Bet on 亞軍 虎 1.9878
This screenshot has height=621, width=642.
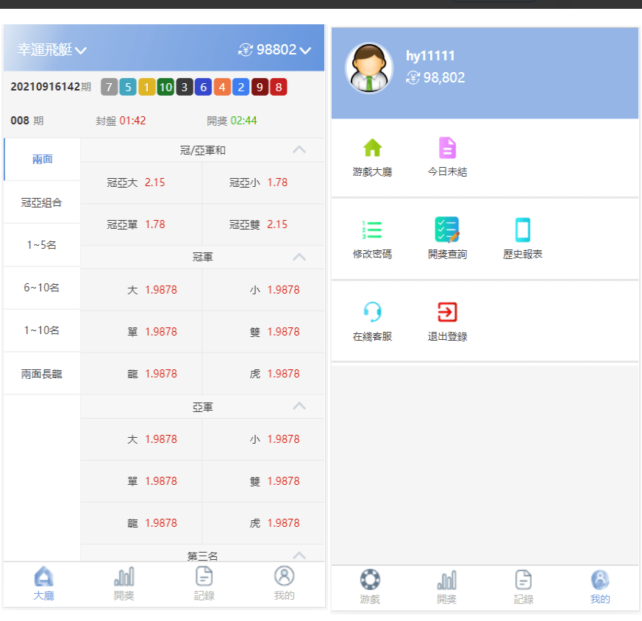[x=263, y=523]
